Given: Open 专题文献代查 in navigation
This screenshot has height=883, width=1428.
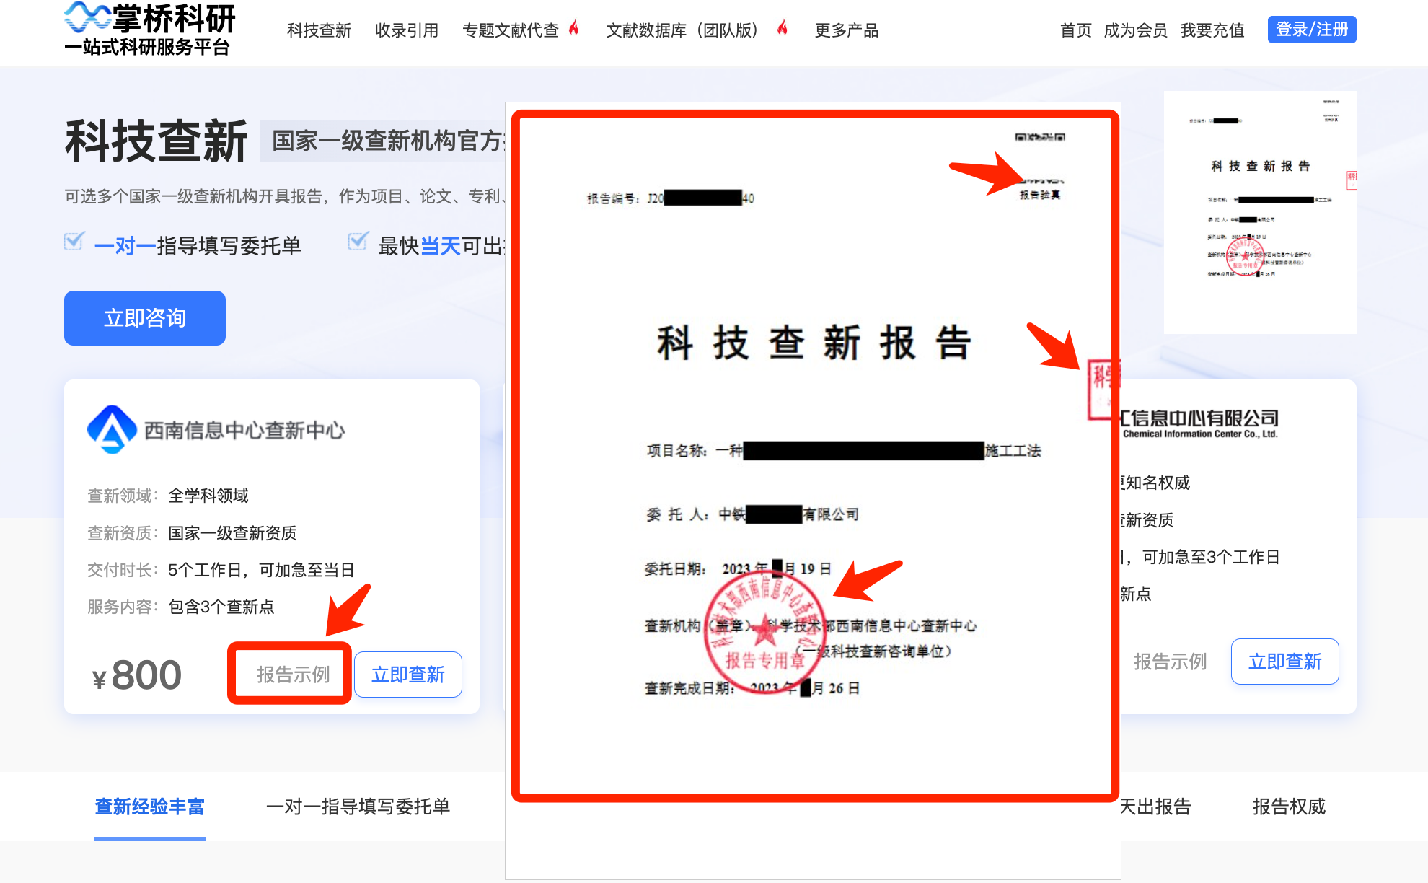Looking at the screenshot, I should tap(511, 30).
